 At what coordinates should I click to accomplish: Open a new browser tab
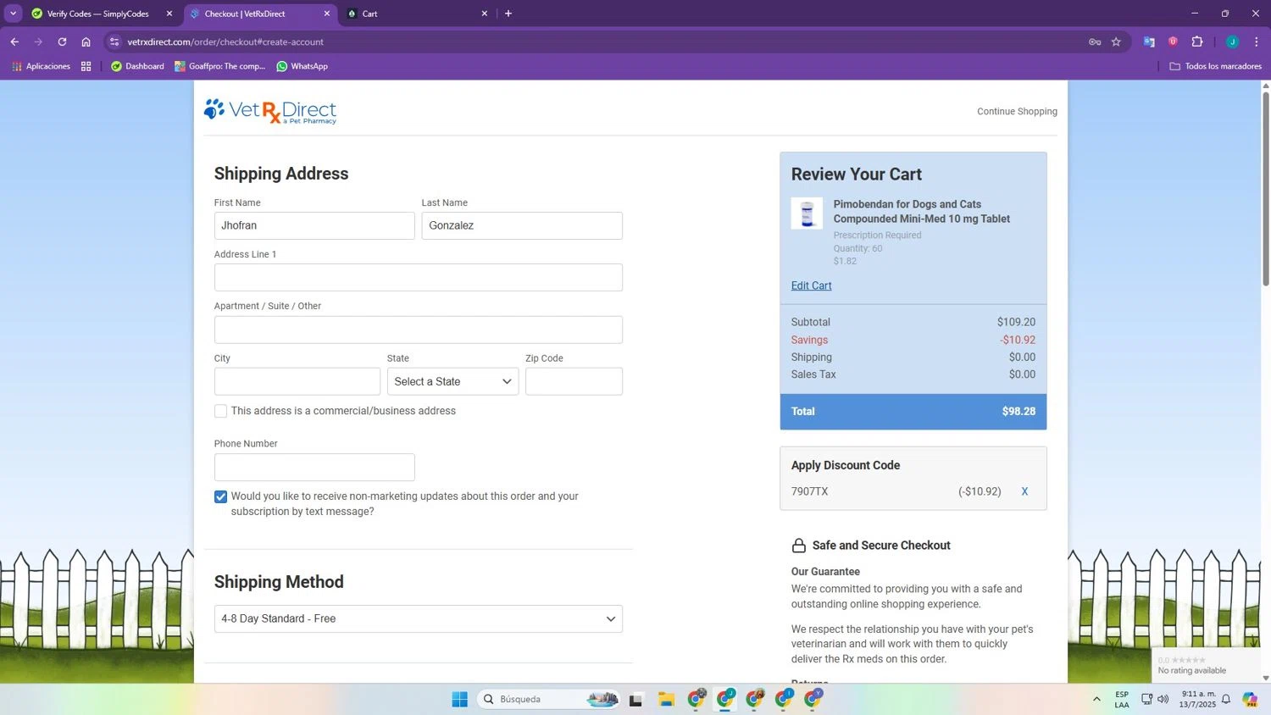[508, 14]
